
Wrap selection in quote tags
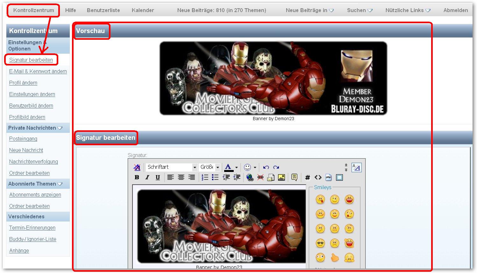[x=294, y=177]
